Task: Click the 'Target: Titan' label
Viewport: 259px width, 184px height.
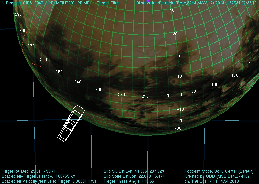Action: pos(108,3)
